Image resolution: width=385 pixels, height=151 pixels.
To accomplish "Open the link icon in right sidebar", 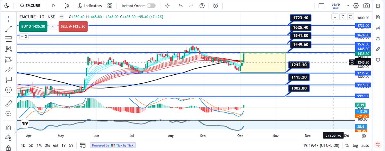I will [x=378, y=49].
